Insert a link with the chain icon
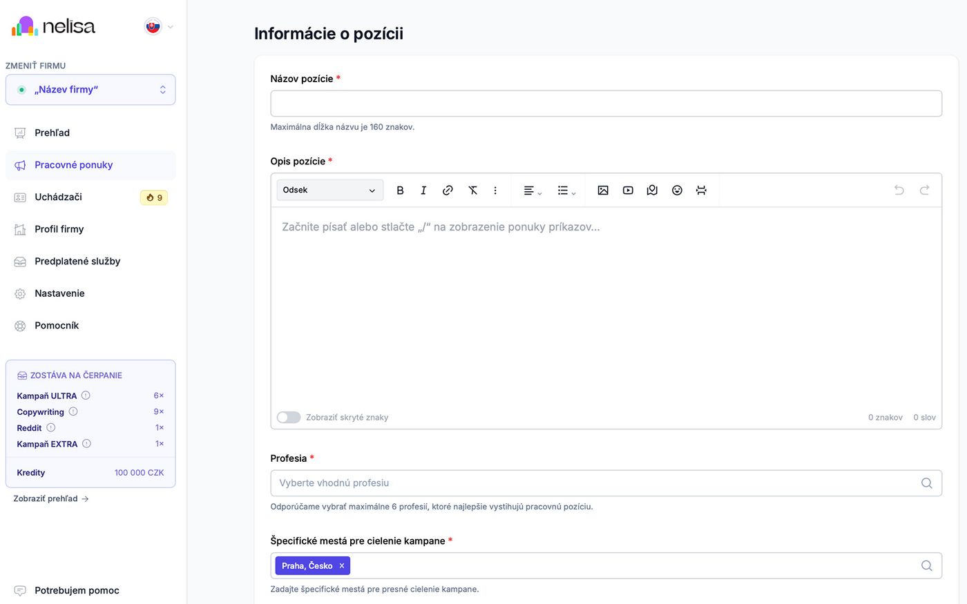Image resolution: width=967 pixels, height=604 pixels. 448,191
